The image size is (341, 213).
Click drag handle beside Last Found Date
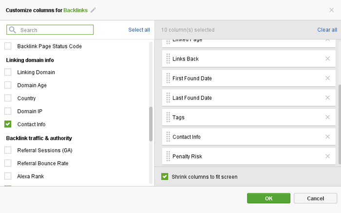pyautogui.click(x=168, y=97)
